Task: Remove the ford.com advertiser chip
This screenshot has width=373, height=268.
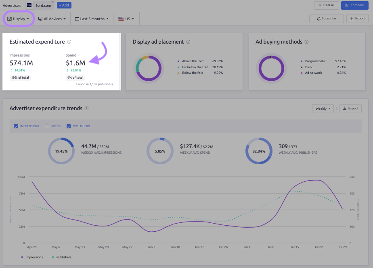Action: tap(53, 2)
